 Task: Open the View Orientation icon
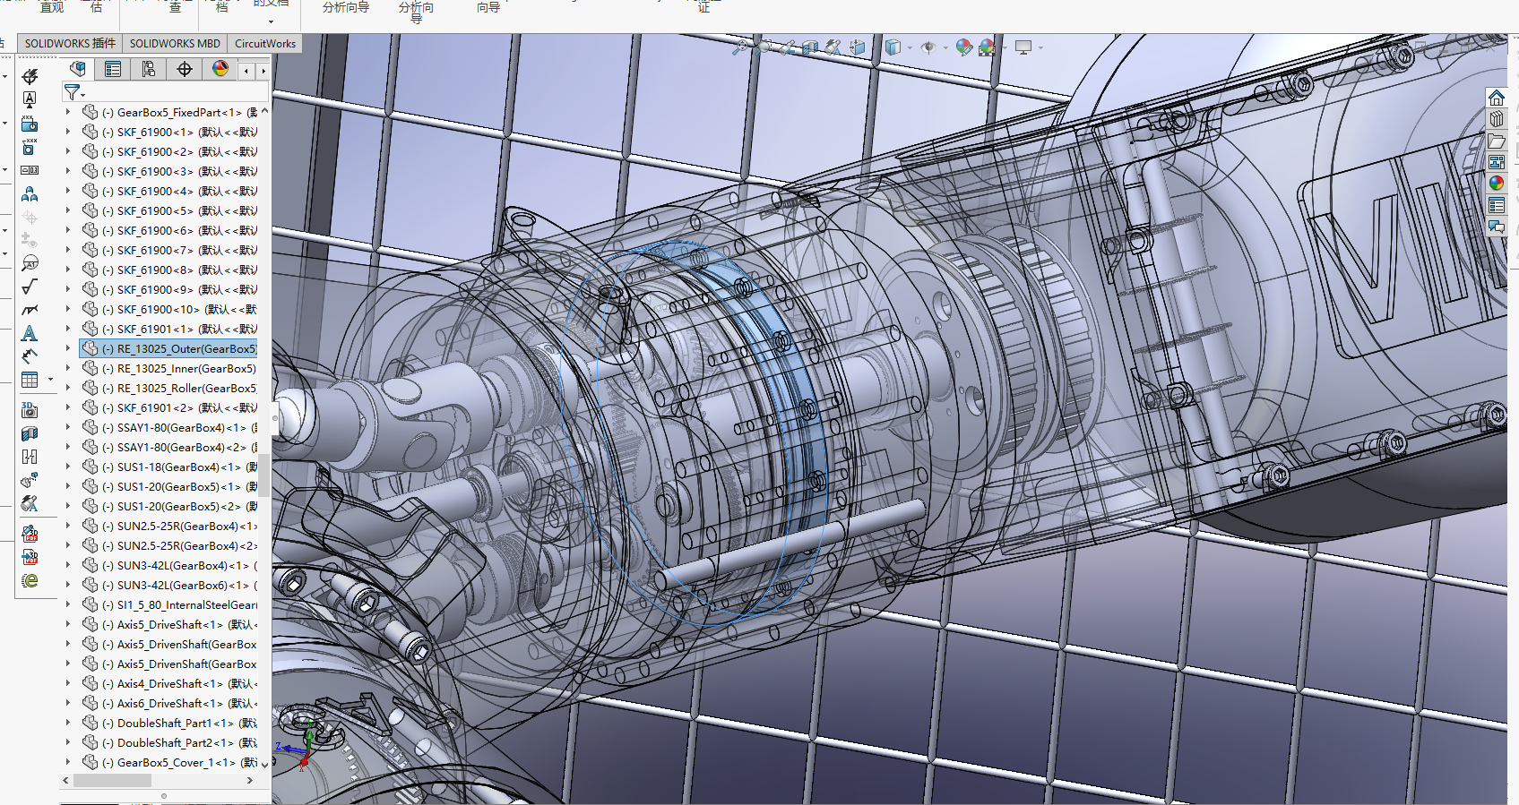pyautogui.click(x=858, y=47)
